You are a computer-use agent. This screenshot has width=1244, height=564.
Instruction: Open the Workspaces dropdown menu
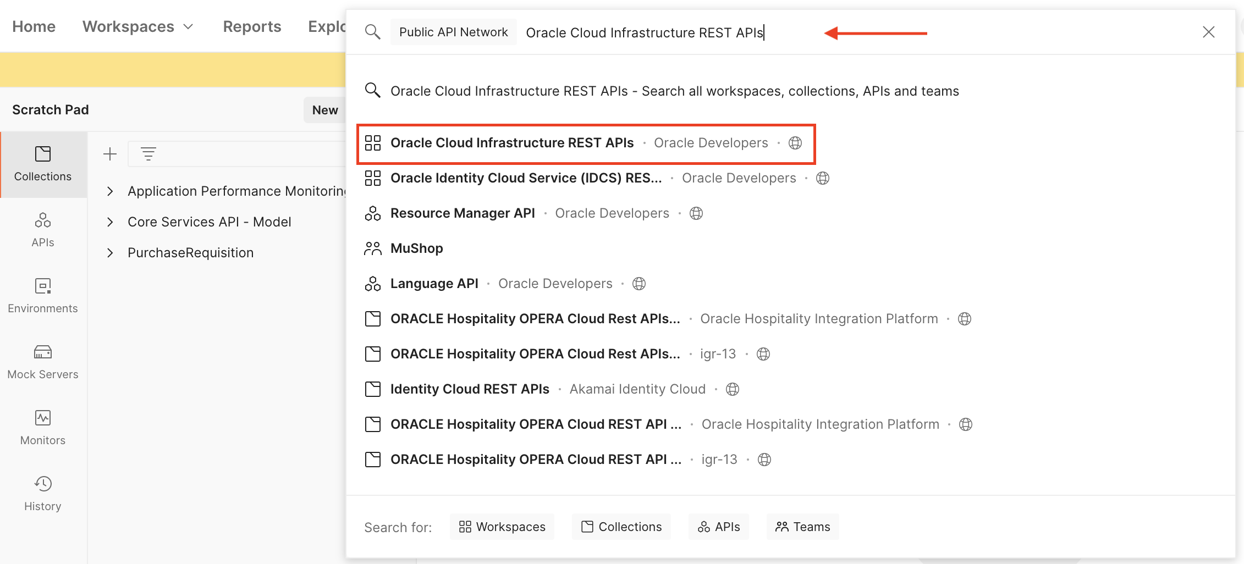pos(137,26)
